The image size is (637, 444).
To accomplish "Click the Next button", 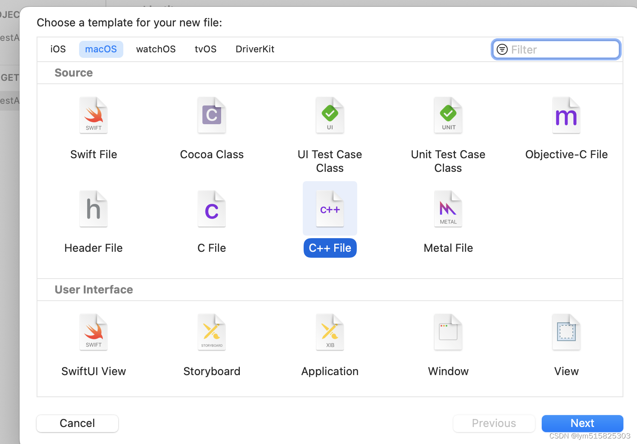I will coord(582,423).
